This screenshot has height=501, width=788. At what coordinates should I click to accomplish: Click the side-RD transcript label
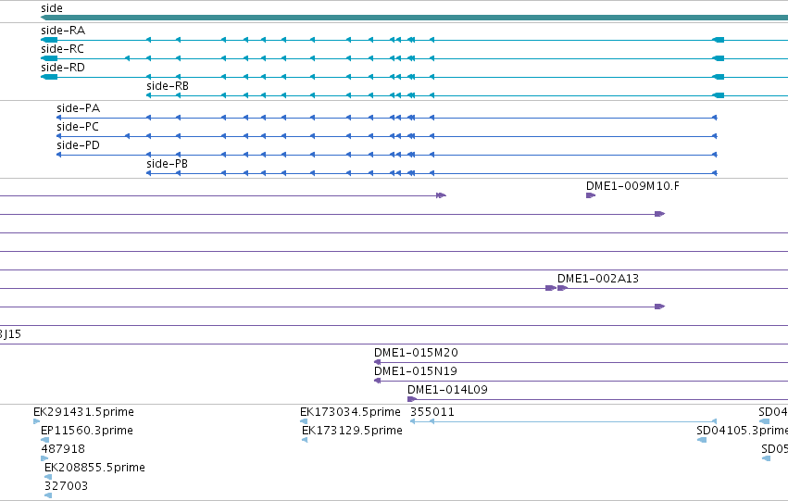(63, 68)
